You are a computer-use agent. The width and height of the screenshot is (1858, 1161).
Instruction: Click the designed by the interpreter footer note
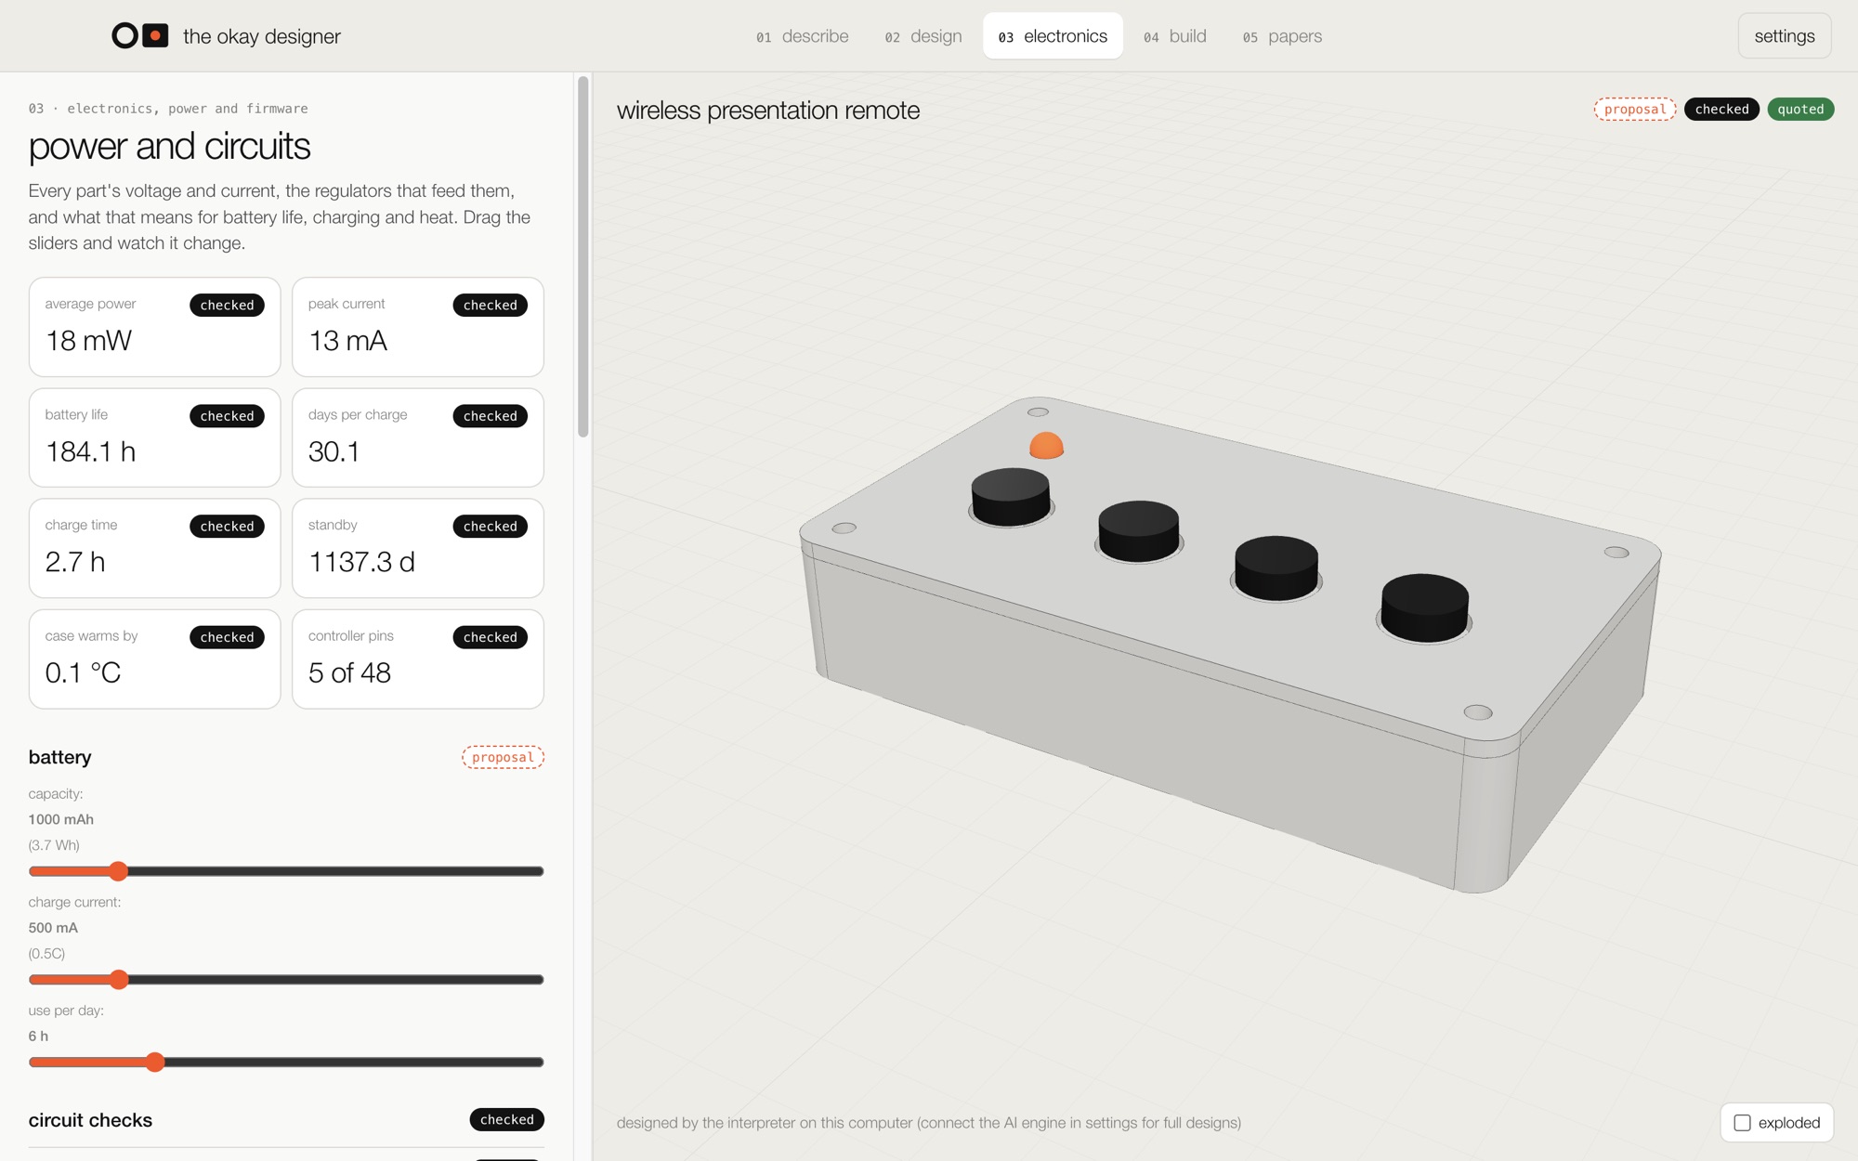[929, 1123]
